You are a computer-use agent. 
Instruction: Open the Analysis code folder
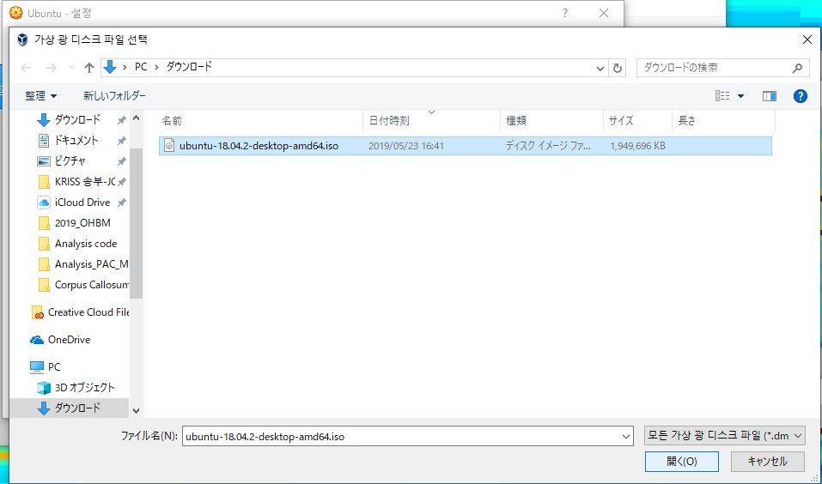pos(85,244)
